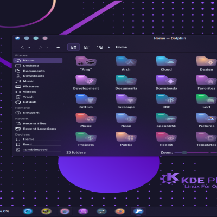This screenshot has height=217, width=217.
Task: Select the KDE folder icon
Action: coord(166,99)
